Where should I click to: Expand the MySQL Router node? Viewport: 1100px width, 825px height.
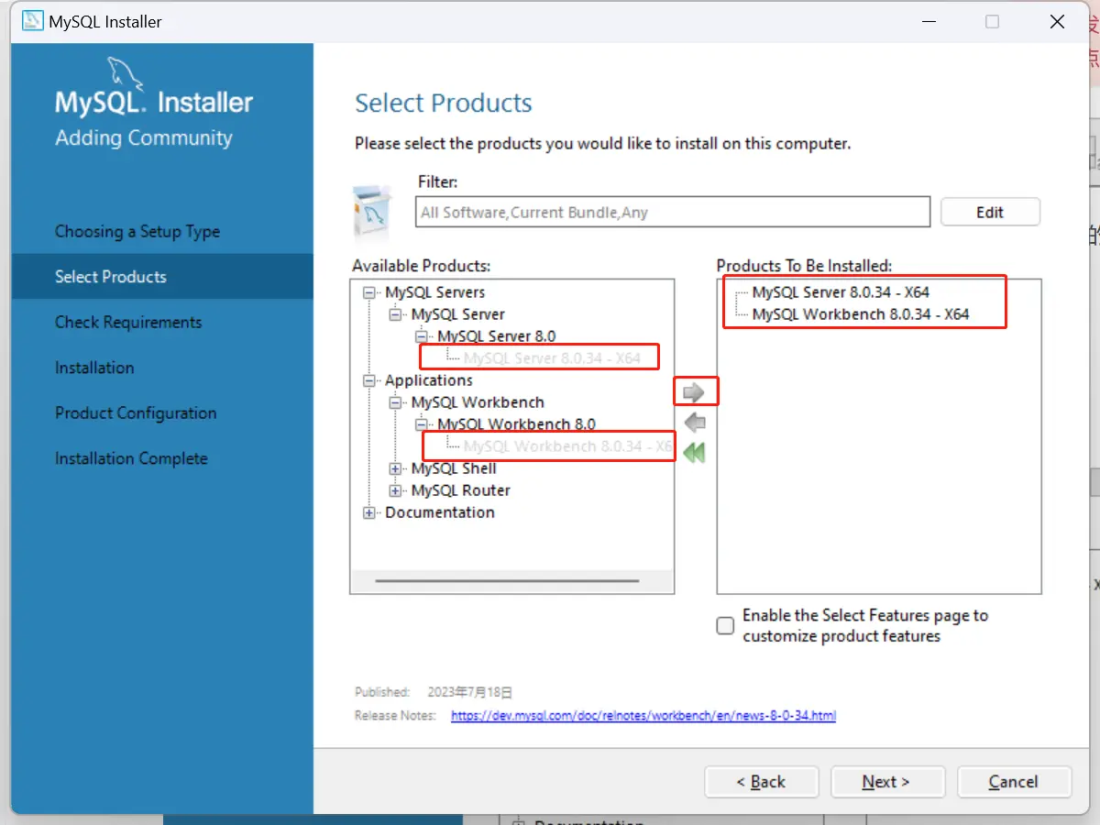tap(396, 490)
